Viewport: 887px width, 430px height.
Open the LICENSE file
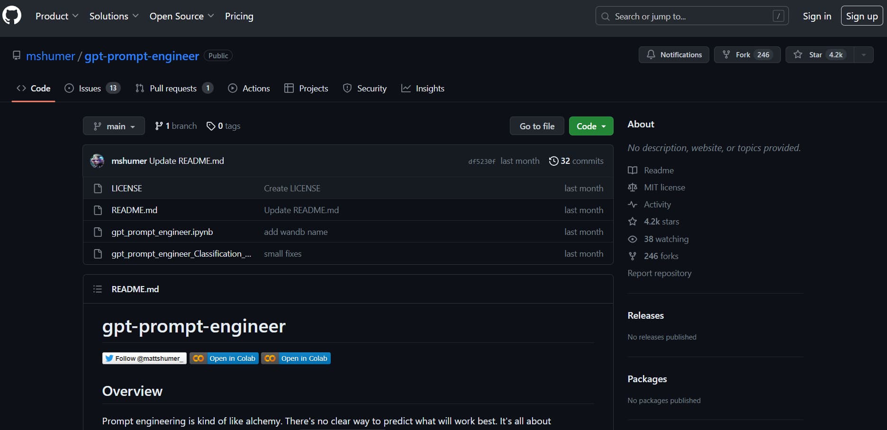127,188
